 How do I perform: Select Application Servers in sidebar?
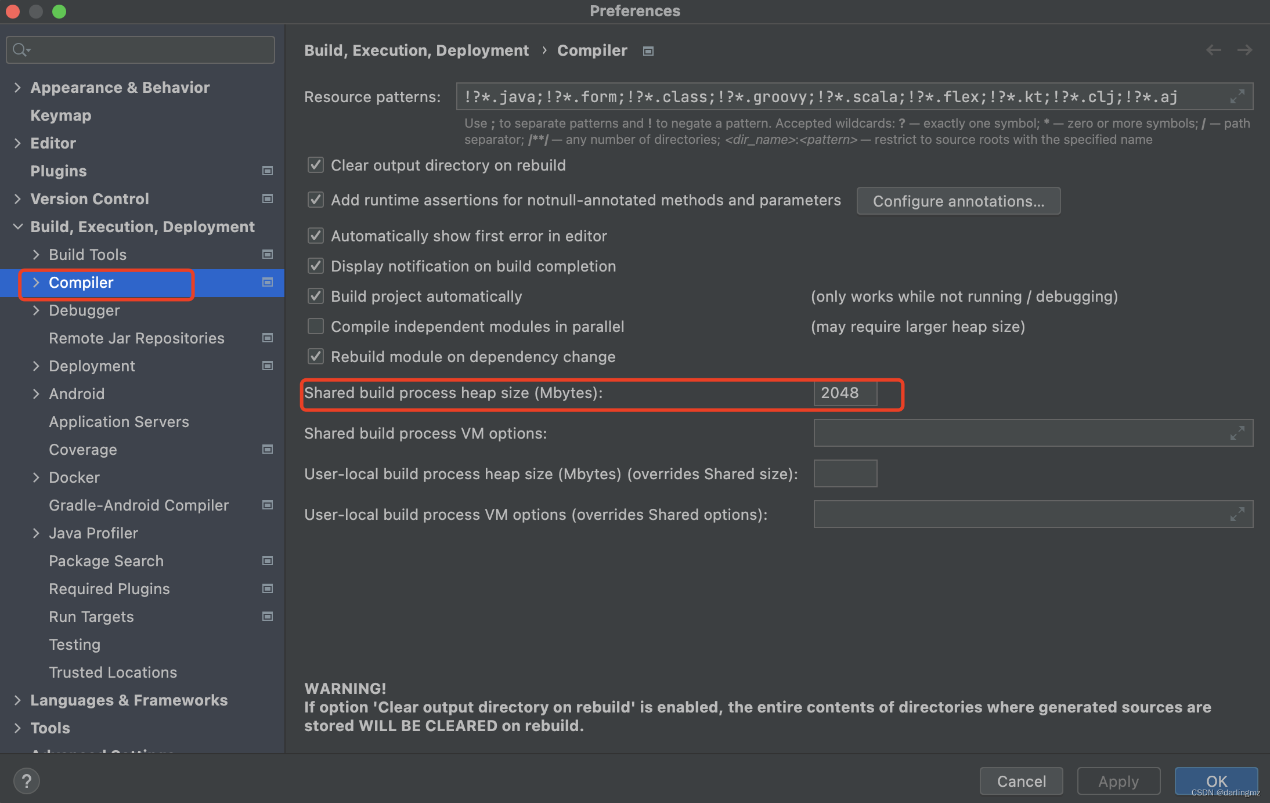coord(119,422)
